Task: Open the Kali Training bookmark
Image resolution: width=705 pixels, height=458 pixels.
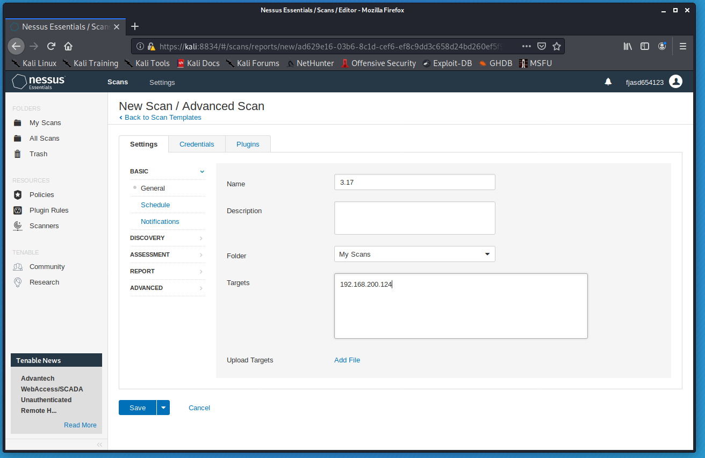Action: tap(90, 63)
